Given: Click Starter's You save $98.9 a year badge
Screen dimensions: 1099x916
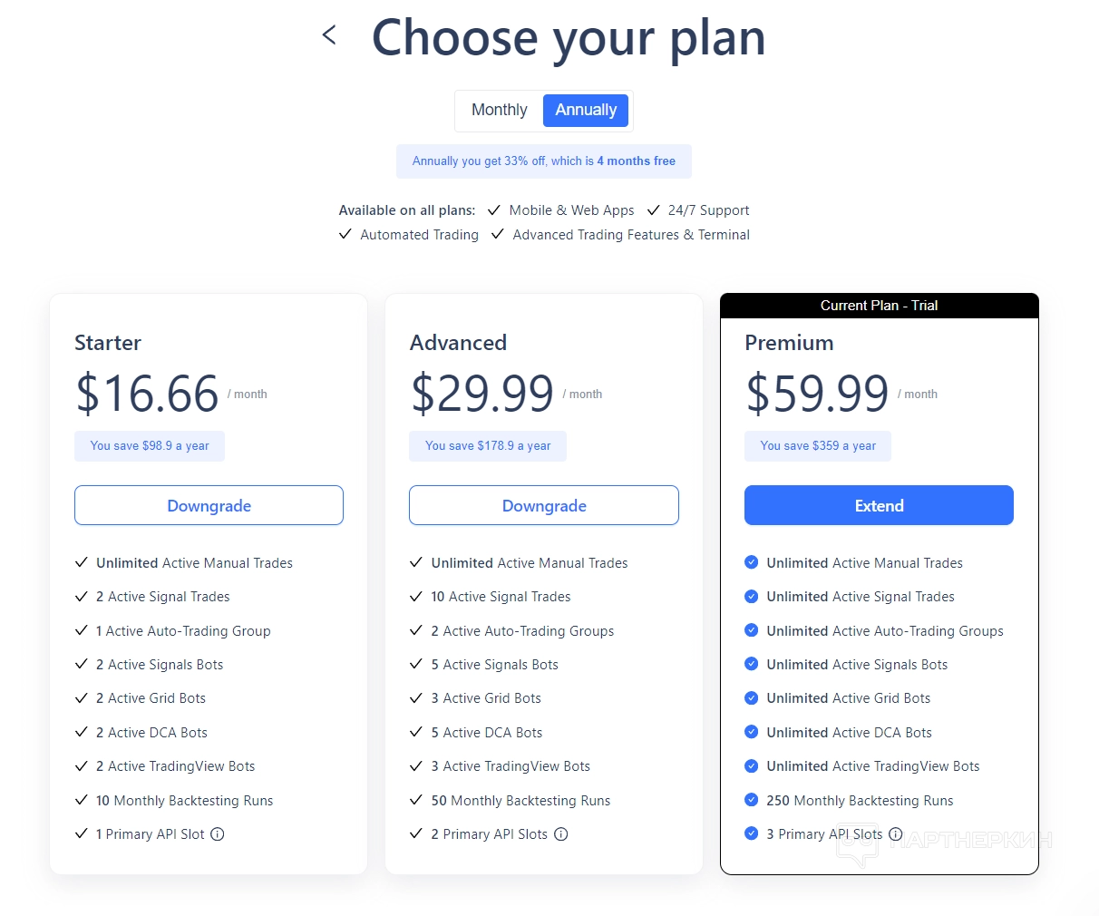Looking at the screenshot, I should (150, 446).
